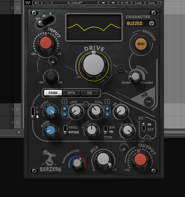Click the Temperature knob

click(x=77, y=163)
